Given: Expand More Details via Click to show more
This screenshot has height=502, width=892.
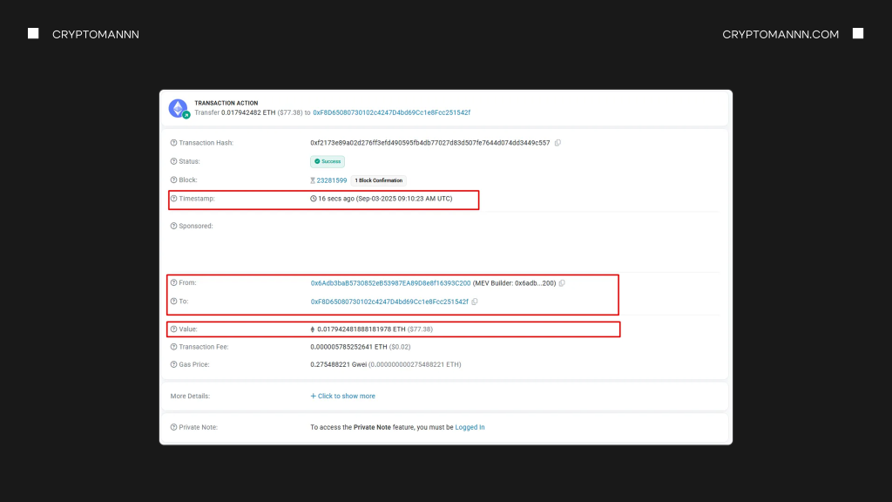Looking at the screenshot, I should pos(342,396).
